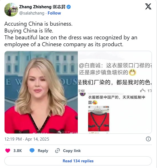Click the pink heart like icon

pyautogui.click(x=8, y=151)
